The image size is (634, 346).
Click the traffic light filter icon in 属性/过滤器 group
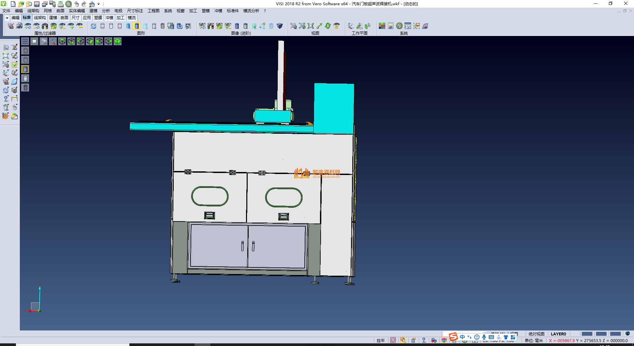coord(45,26)
